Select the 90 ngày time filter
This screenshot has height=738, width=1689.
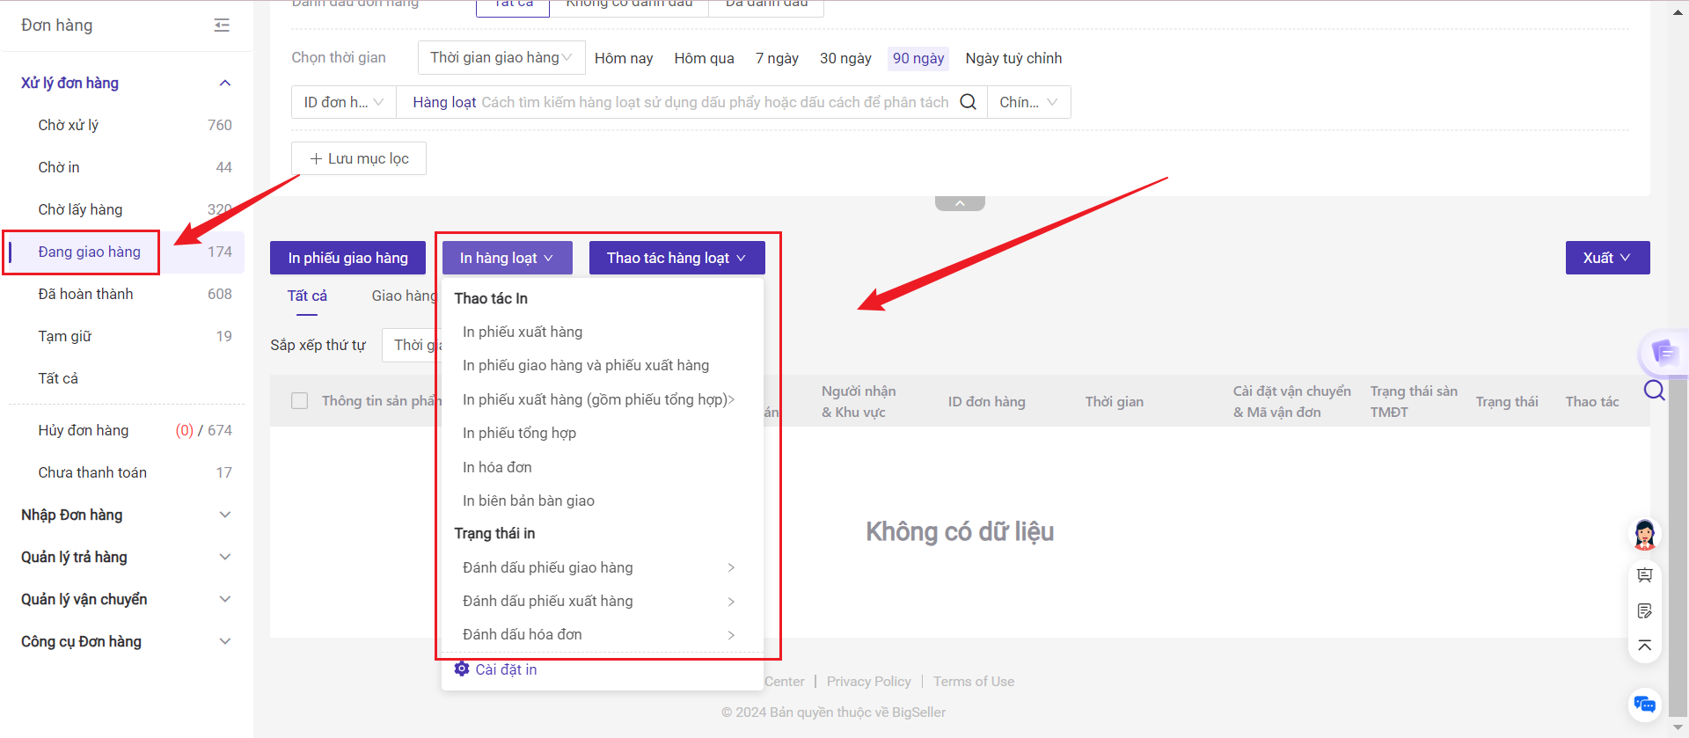click(918, 58)
